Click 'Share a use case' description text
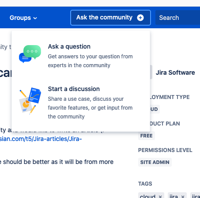Viewport: 200px width, 198px height. [90, 108]
